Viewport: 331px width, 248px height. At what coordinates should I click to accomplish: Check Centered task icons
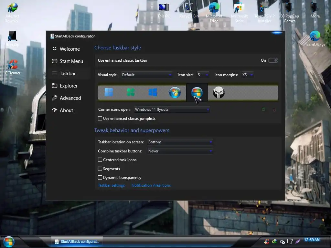click(100, 160)
